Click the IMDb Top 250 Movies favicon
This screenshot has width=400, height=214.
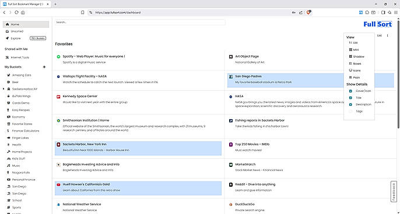pos(231,144)
